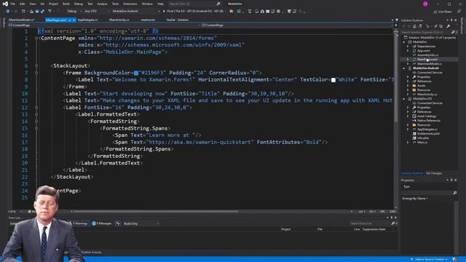Click the search magnifier in title bar
The width and height of the screenshot is (466, 262).
(x=218, y=4)
